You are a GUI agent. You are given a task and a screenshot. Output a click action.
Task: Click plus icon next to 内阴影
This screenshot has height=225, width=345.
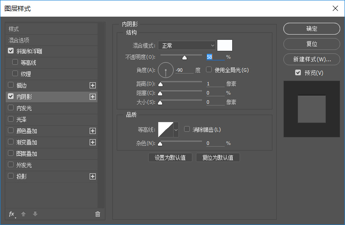[x=92, y=97]
